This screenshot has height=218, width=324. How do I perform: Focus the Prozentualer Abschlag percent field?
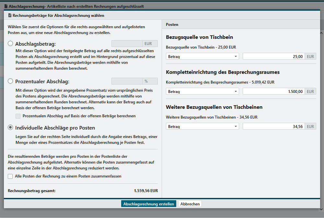127,81
